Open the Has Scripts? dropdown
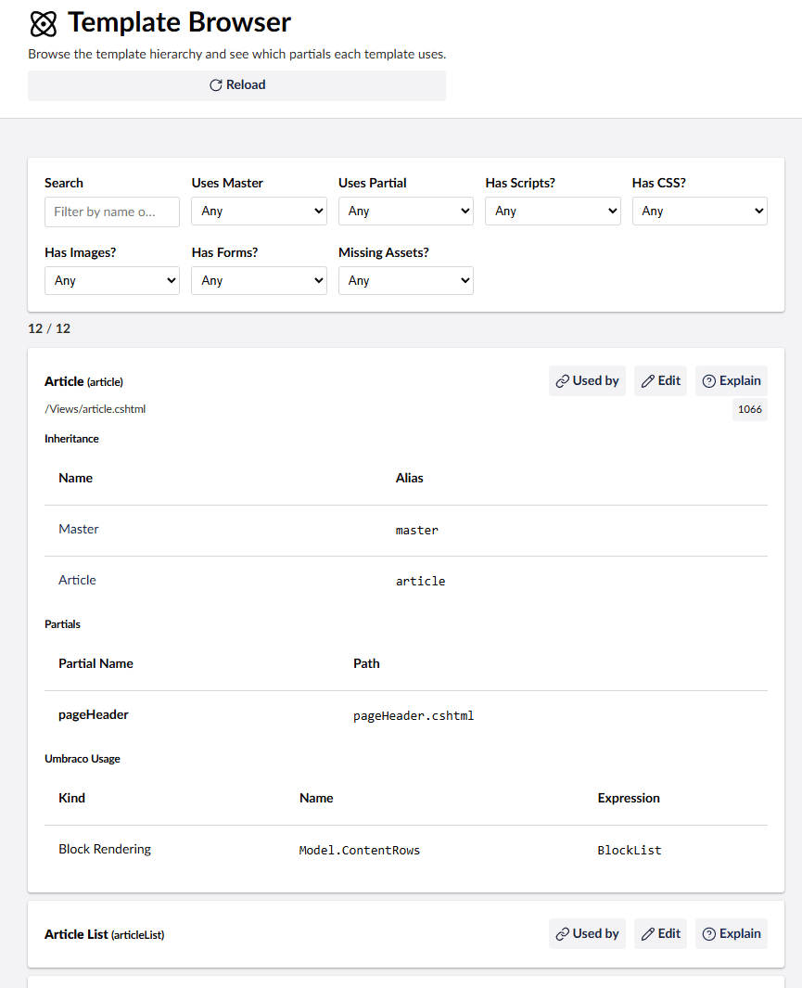 pos(553,212)
